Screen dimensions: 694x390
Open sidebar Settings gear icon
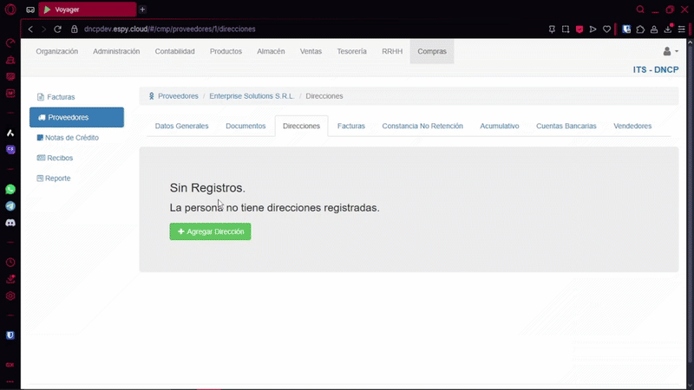(10, 296)
